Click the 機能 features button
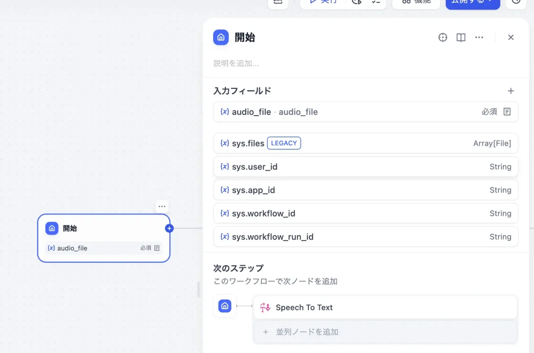The image size is (534, 353). pos(417,2)
